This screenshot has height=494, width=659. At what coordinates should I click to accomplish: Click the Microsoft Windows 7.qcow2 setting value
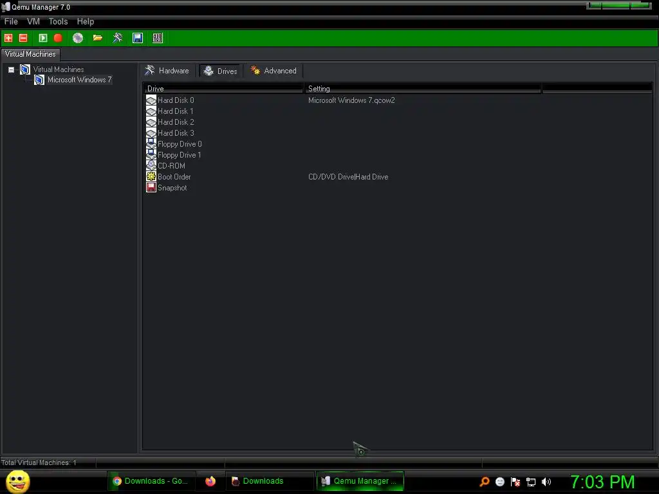coord(351,100)
